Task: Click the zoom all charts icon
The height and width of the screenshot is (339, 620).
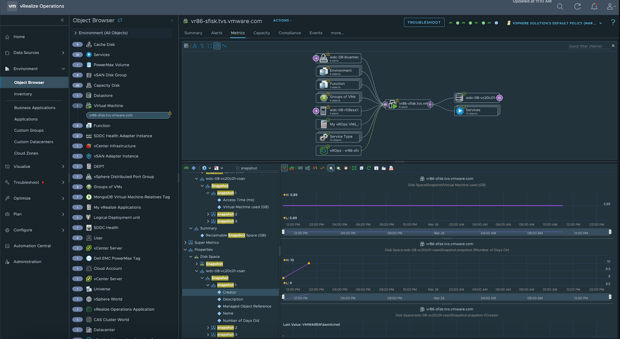Action: click(339, 168)
